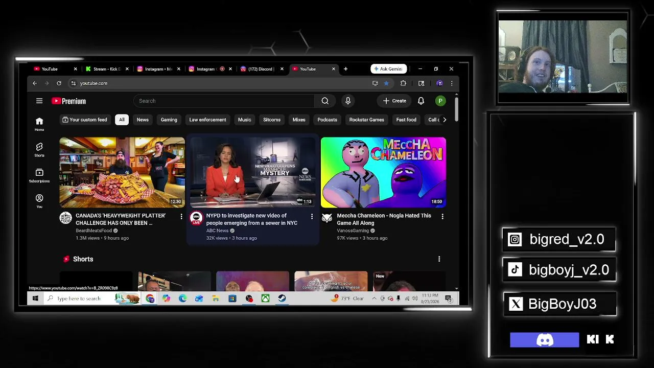Screen dimensions: 654x368
Task: Open Your custom feed chip
Action: coord(85,120)
